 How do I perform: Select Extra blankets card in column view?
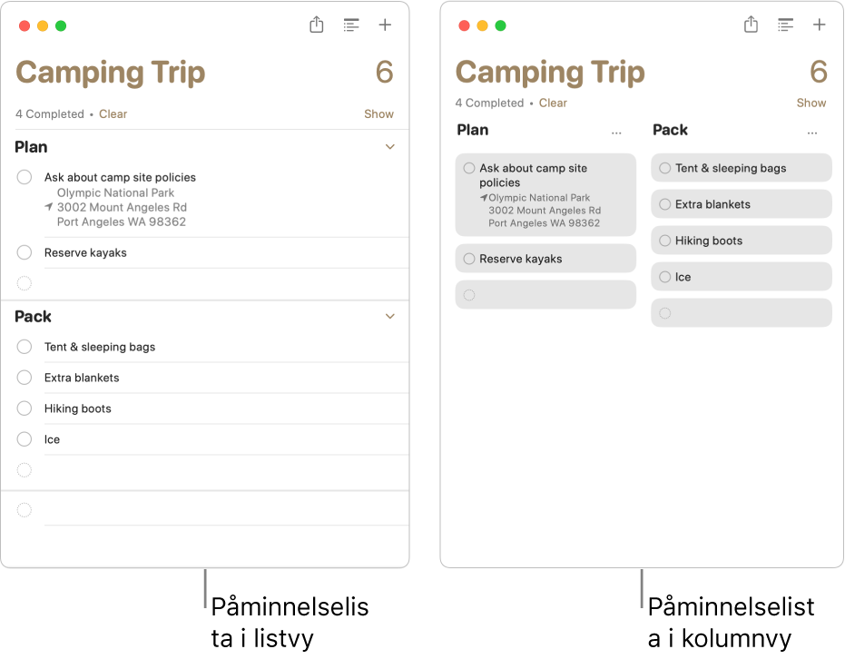(x=741, y=204)
